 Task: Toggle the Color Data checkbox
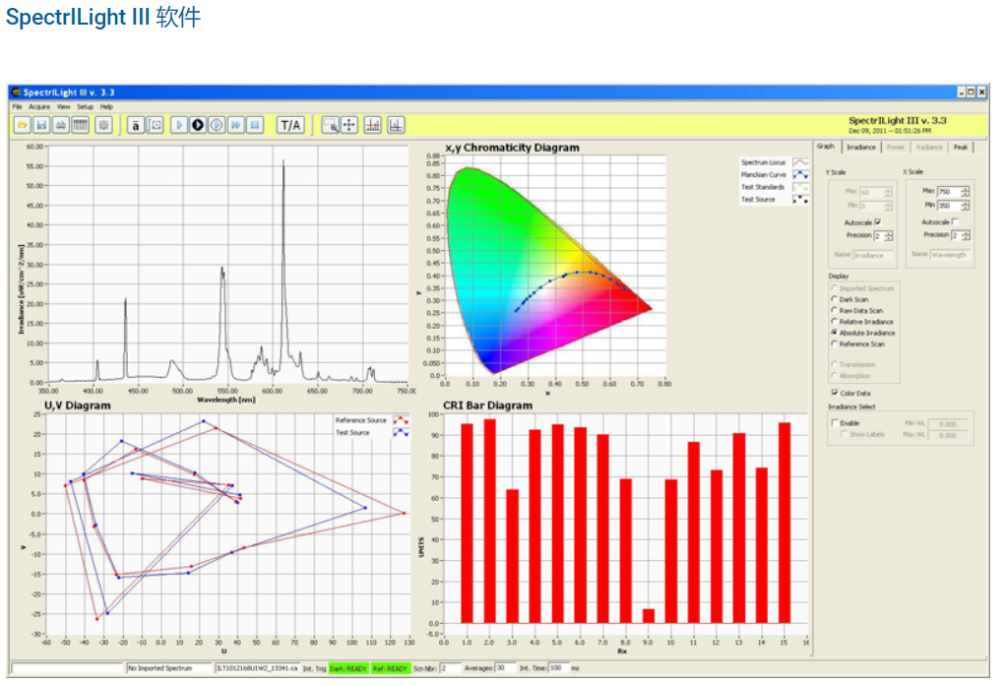(x=835, y=393)
